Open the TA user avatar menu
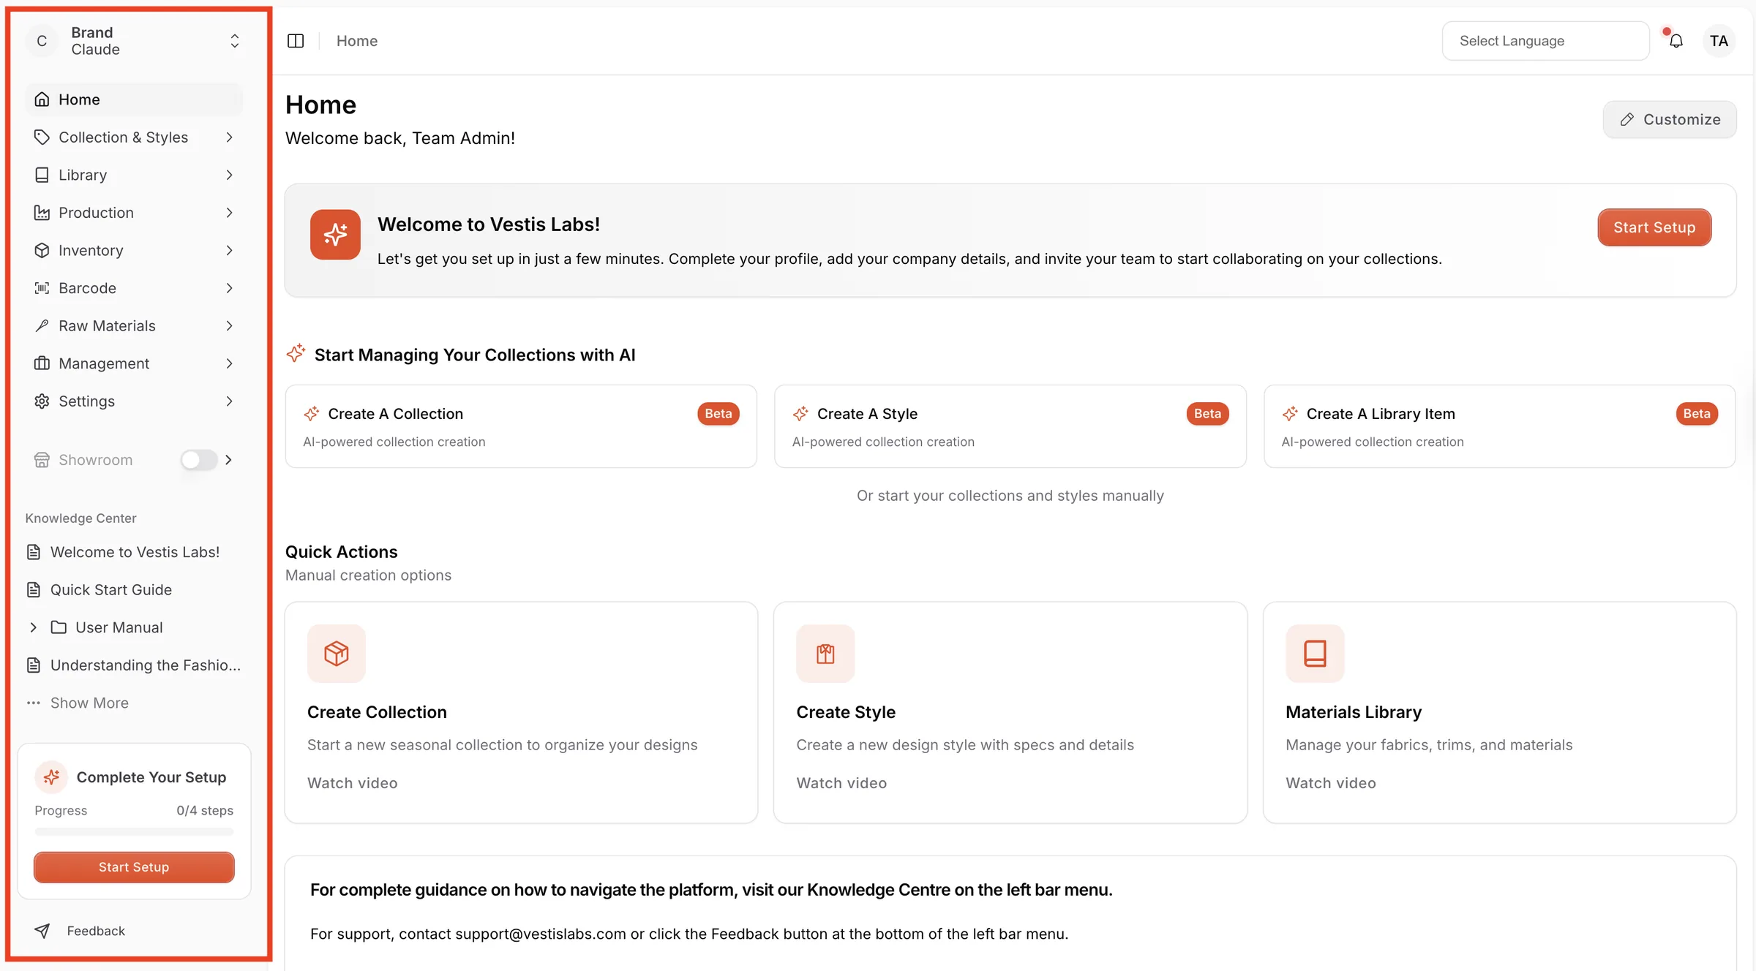Viewport: 1756px width, 971px height. click(1719, 41)
